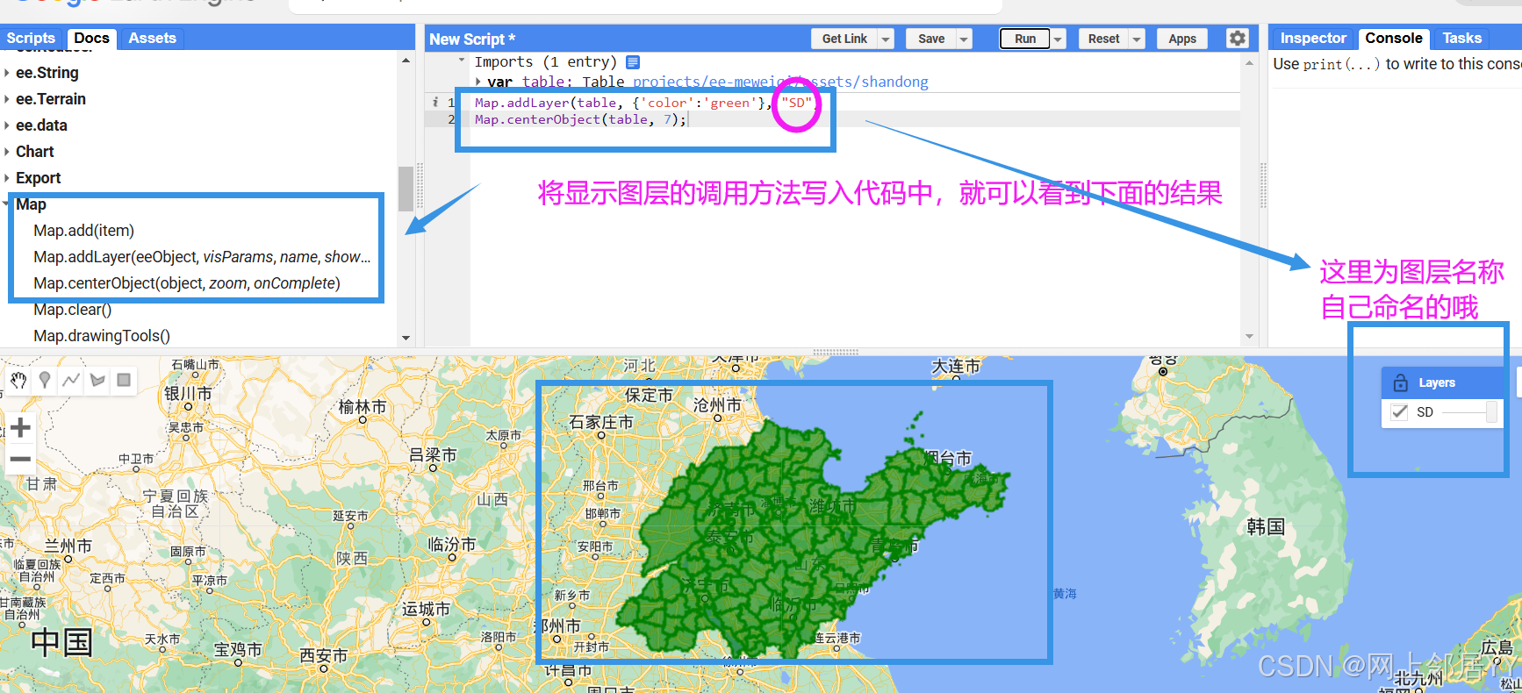
Task: Click the Reset button
Action: (1103, 39)
